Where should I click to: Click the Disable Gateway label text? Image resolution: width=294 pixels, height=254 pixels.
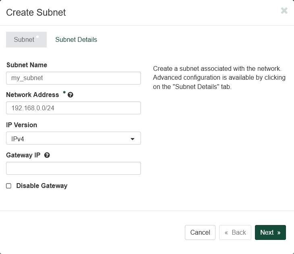[41, 186]
